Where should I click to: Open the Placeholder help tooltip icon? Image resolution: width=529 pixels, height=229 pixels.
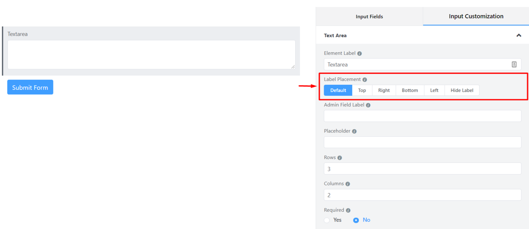point(354,131)
